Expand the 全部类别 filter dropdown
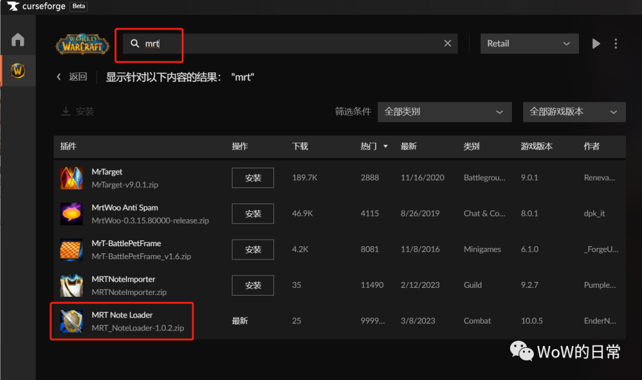 tap(444, 112)
